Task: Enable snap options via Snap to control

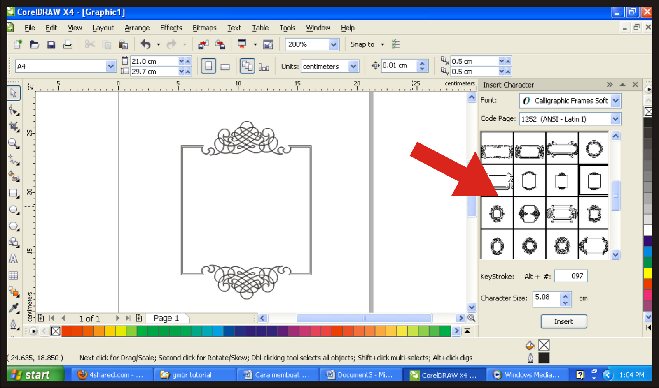Action: (366, 44)
